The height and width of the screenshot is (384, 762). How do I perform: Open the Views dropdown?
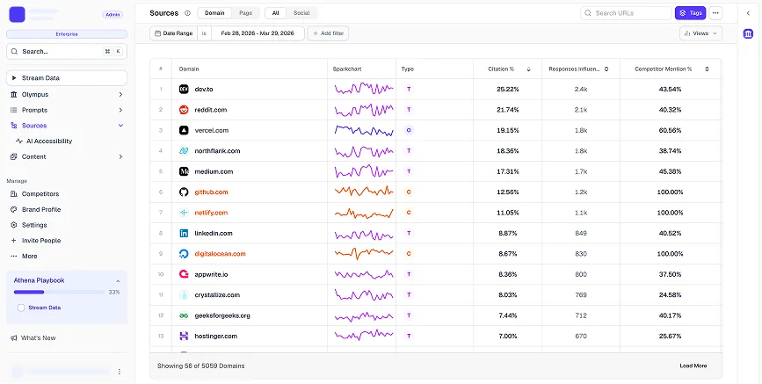[700, 33]
